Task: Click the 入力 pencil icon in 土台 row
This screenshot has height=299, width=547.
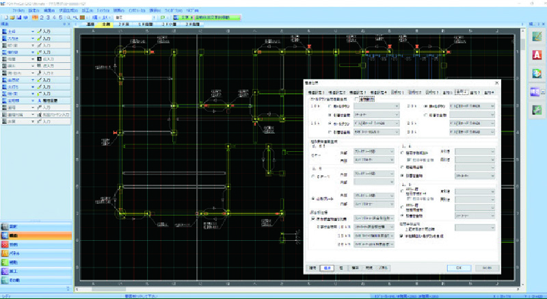Action: pyautogui.click(x=39, y=31)
